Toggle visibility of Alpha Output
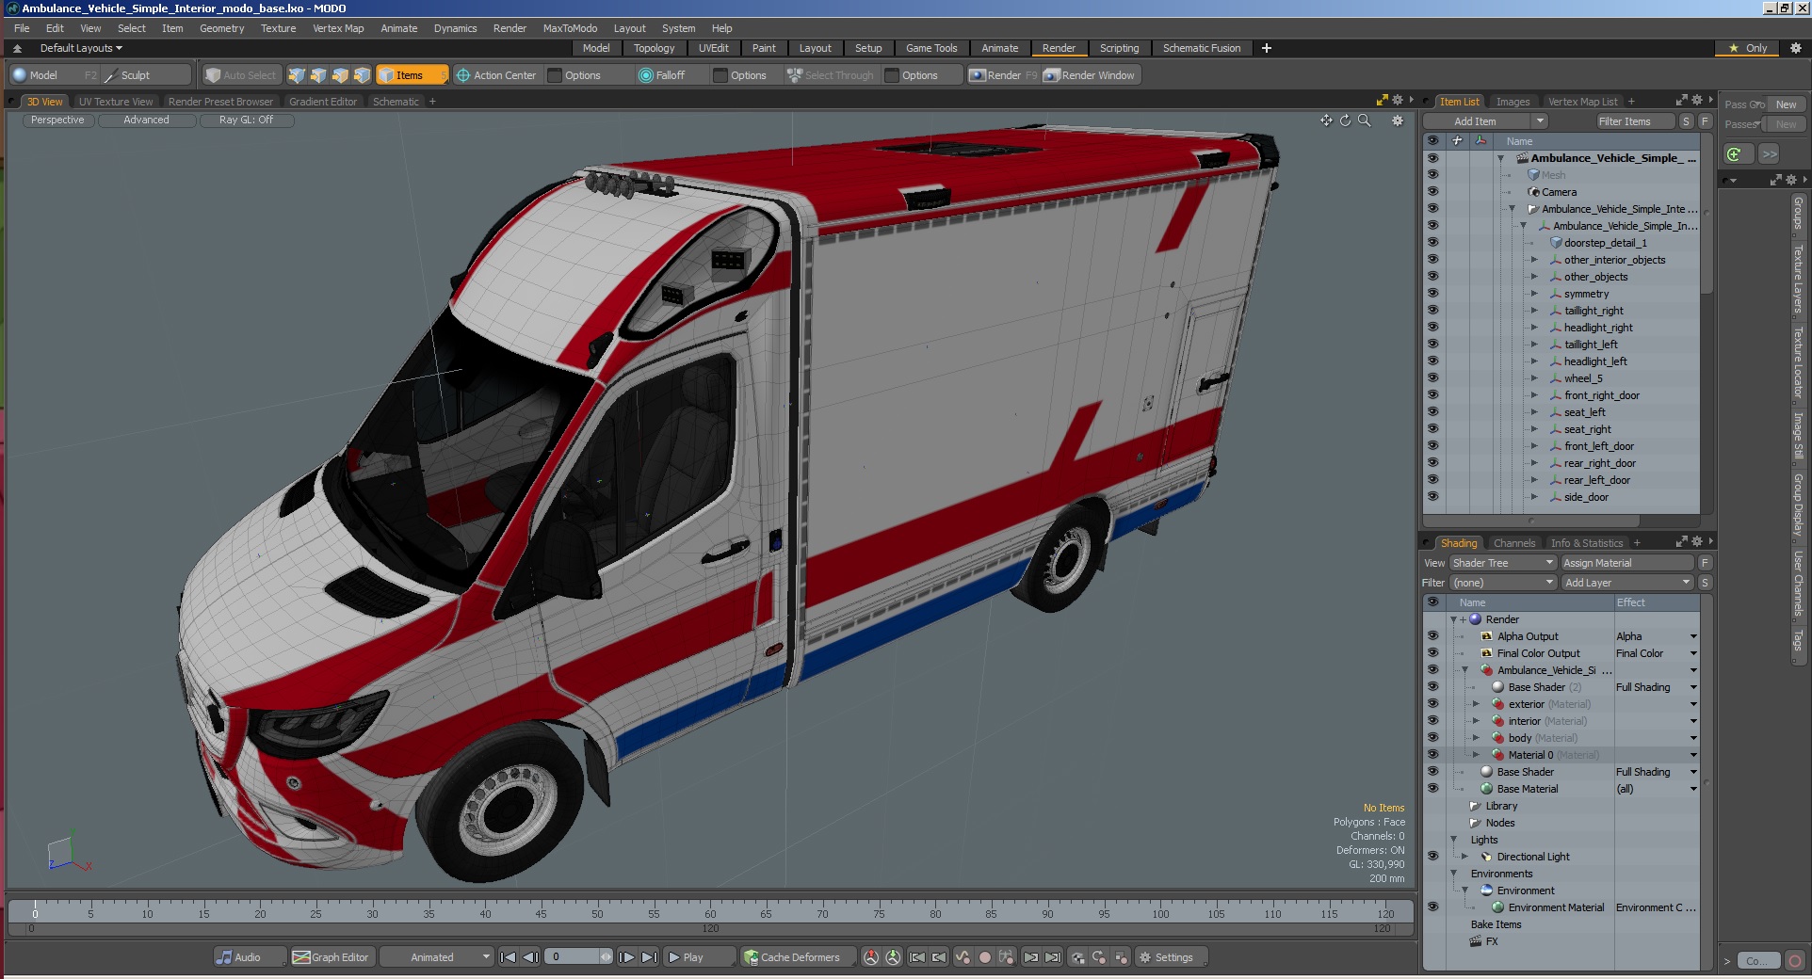 1432,636
